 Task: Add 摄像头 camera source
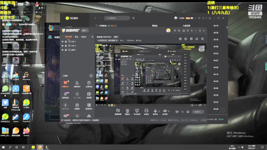pyautogui.click(x=127, y=112)
